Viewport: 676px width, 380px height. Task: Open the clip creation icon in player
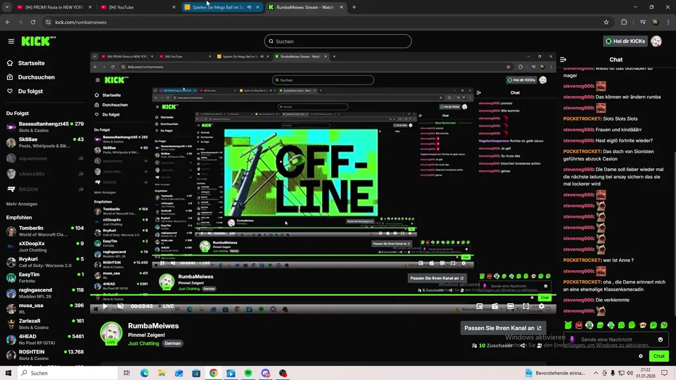495,306
